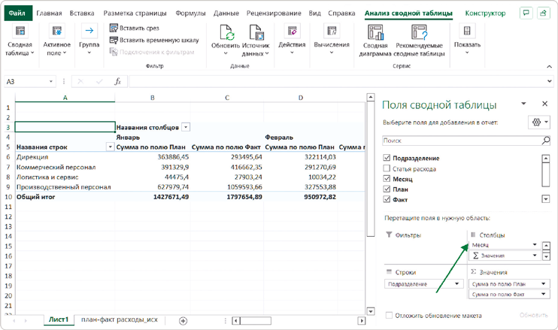This screenshot has width=558, height=330.
Task: Open Названия столбцов filter dropdown
Action: click(x=186, y=128)
